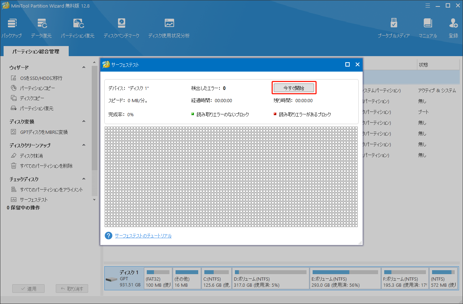Click the 残り時間: 00:00:00 text
Image resolution: width=463 pixels, height=304 pixels.
pyautogui.click(x=293, y=101)
